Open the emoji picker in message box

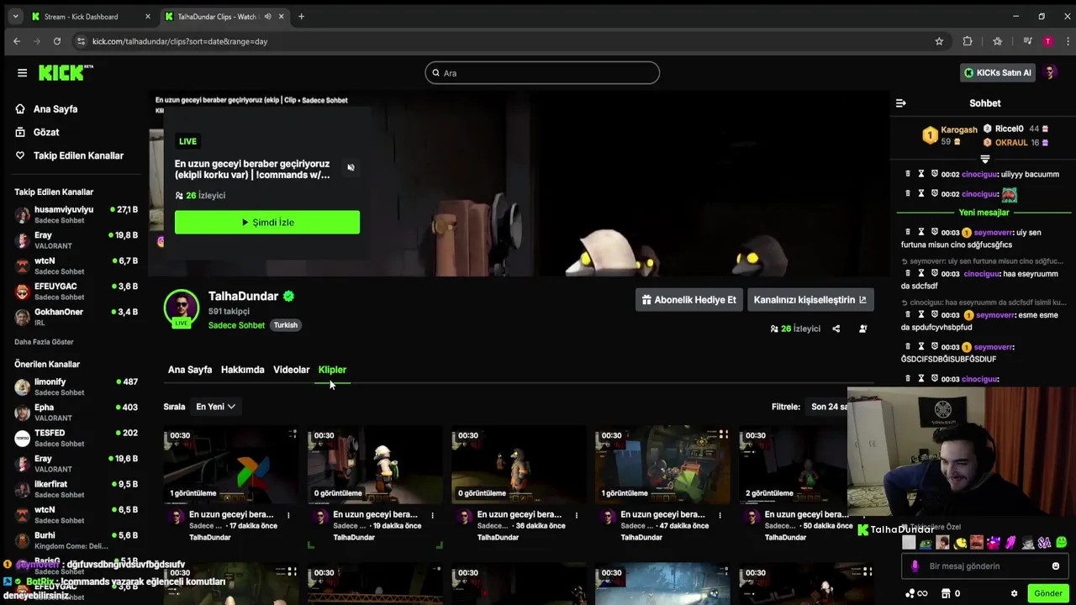tap(1056, 566)
